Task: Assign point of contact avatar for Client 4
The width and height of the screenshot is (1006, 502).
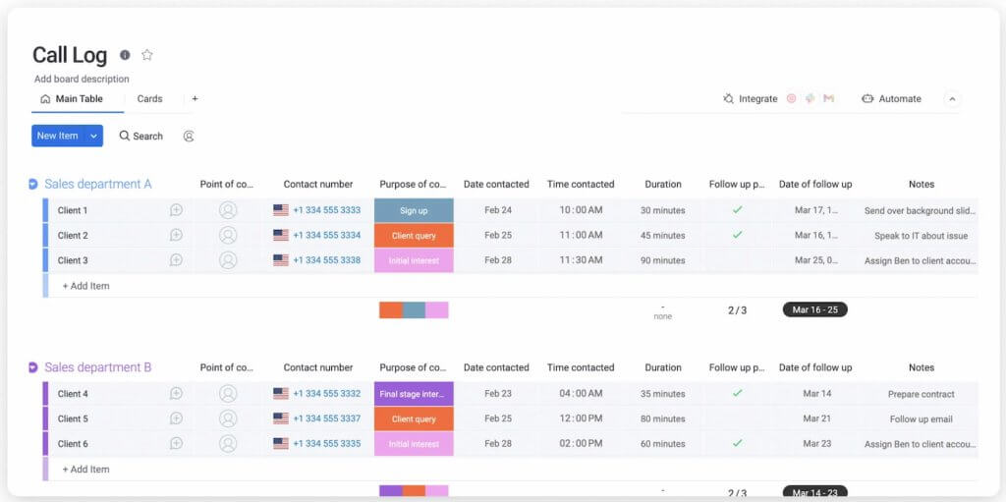Action: click(228, 394)
